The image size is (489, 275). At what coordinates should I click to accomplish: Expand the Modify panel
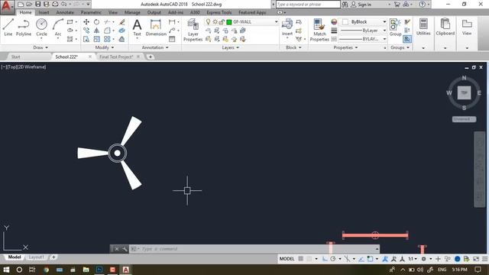pyautogui.click(x=105, y=47)
